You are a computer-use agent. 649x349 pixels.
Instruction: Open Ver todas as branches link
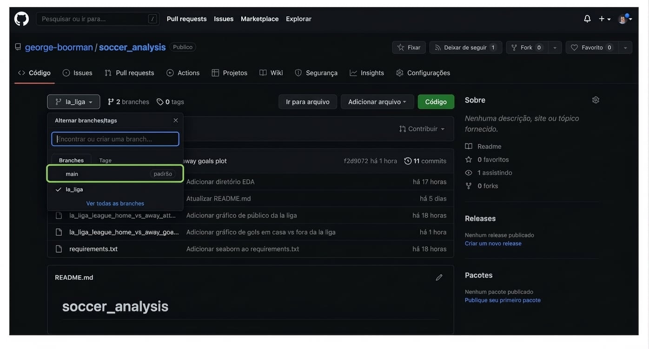pos(115,203)
